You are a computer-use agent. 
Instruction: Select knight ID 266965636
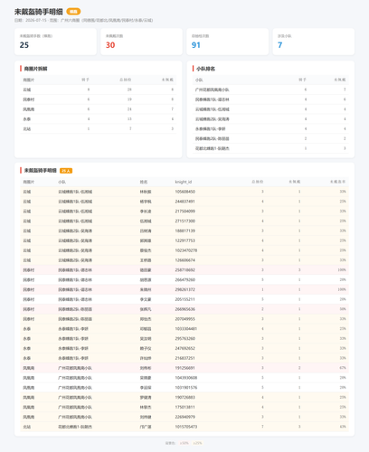click(185, 309)
